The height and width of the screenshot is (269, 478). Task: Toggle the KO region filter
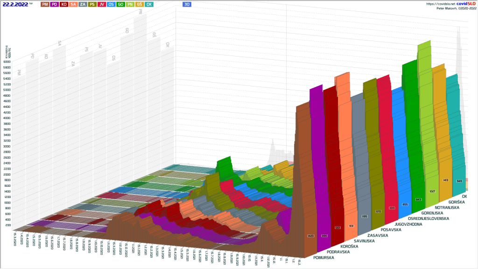pos(64,4)
